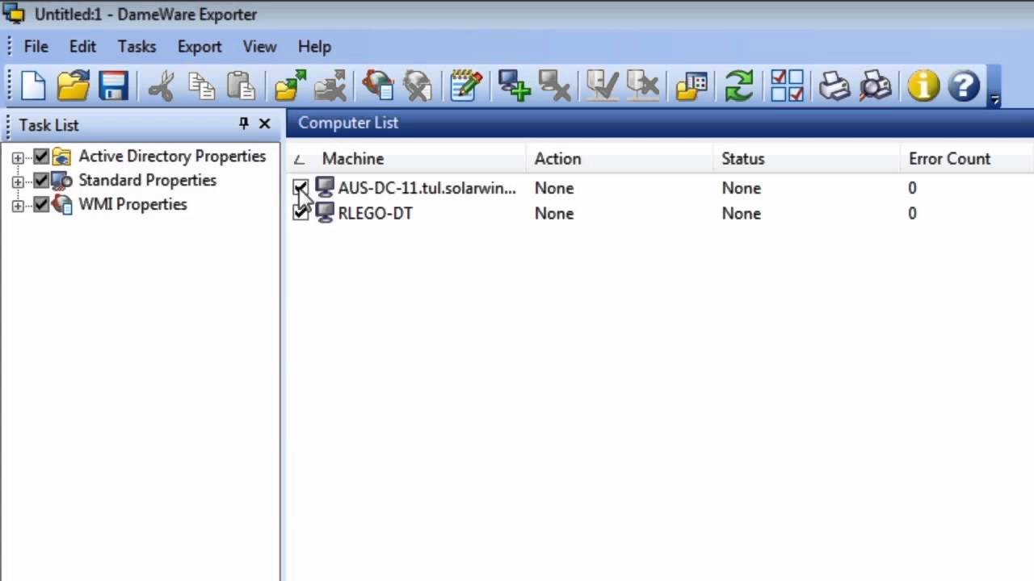Click the Cut scissors icon
This screenshot has height=581, width=1034.
point(162,86)
